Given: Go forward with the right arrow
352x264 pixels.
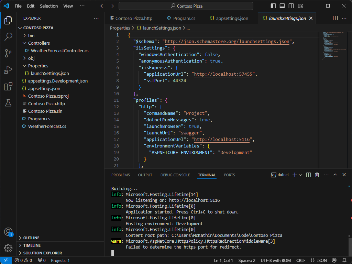Looking at the screenshot, I should tap(112, 6).
